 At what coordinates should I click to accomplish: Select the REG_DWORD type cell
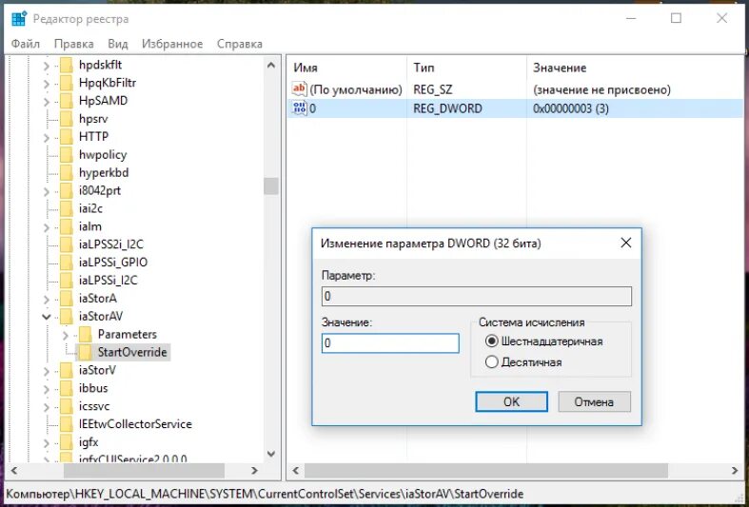447,108
